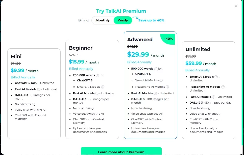
Task: Show info for Beginner Fast AI Models
Action: [x=97, y=93]
